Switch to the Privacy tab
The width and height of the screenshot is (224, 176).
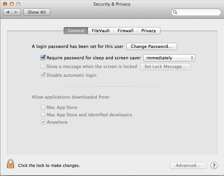pos(149,31)
